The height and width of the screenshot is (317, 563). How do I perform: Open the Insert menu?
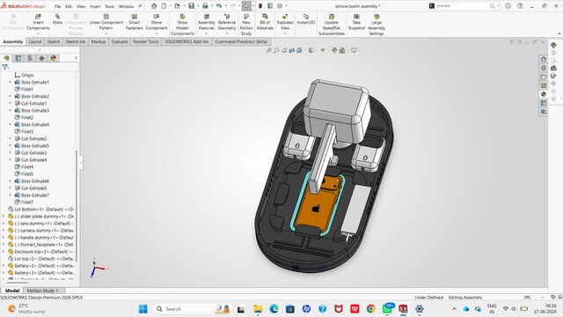tap(95, 6)
